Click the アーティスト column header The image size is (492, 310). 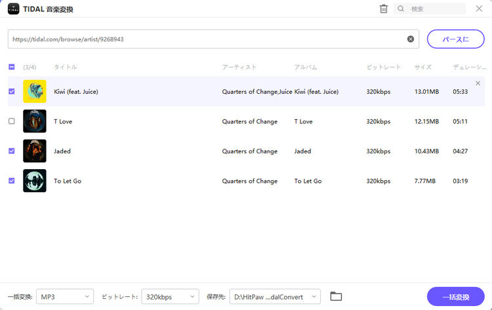(x=239, y=67)
